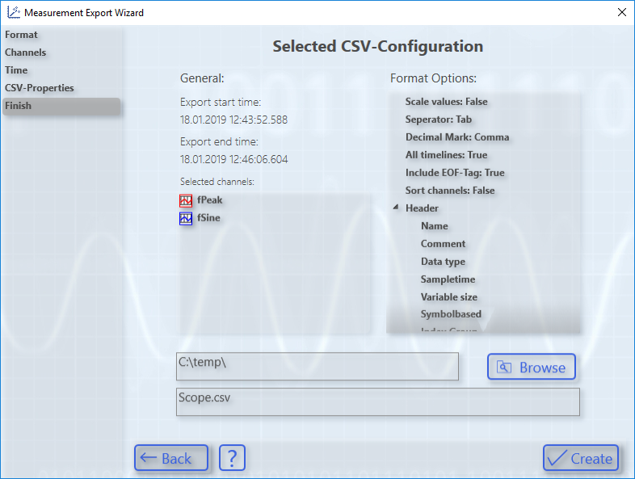Select the fSine channel name
The height and width of the screenshot is (479, 635).
208,218
